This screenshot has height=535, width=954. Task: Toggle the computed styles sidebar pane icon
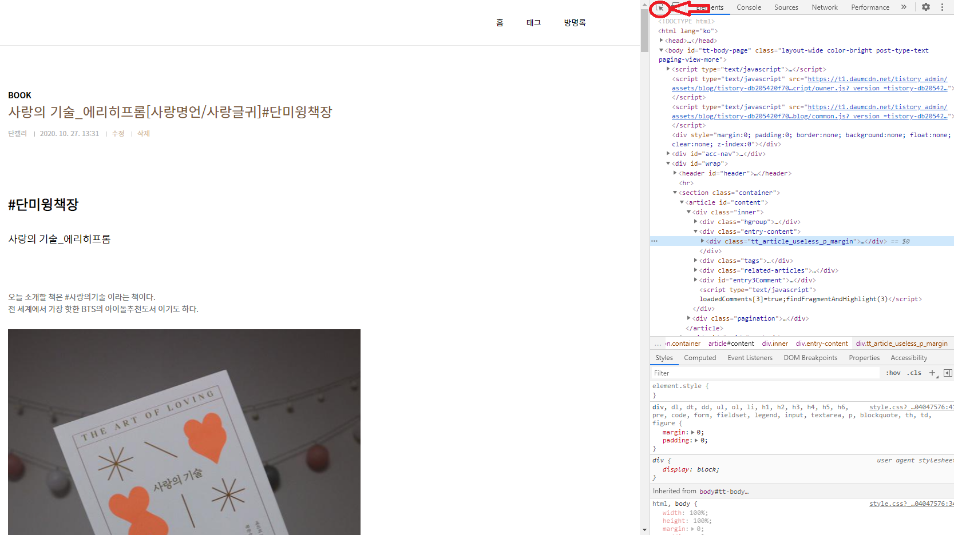tap(948, 373)
